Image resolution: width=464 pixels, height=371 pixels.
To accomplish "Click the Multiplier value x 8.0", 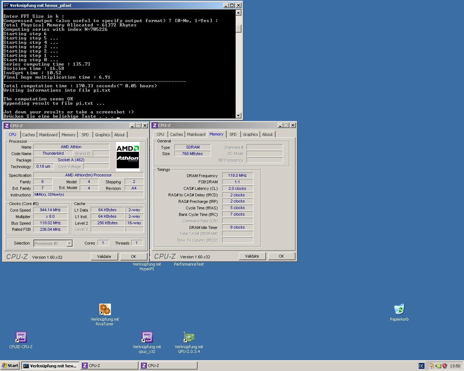I will pyautogui.click(x=50, y=217).
